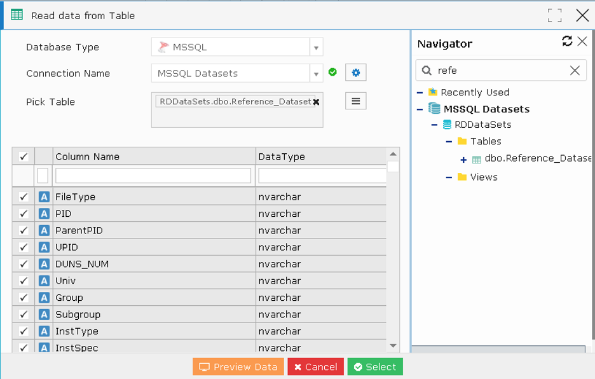Click the text type icon for FileType
595x379 pixels.
[44, 196]
